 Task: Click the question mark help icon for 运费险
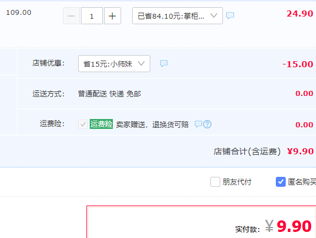pyautogui.click(x=207, y=125)
